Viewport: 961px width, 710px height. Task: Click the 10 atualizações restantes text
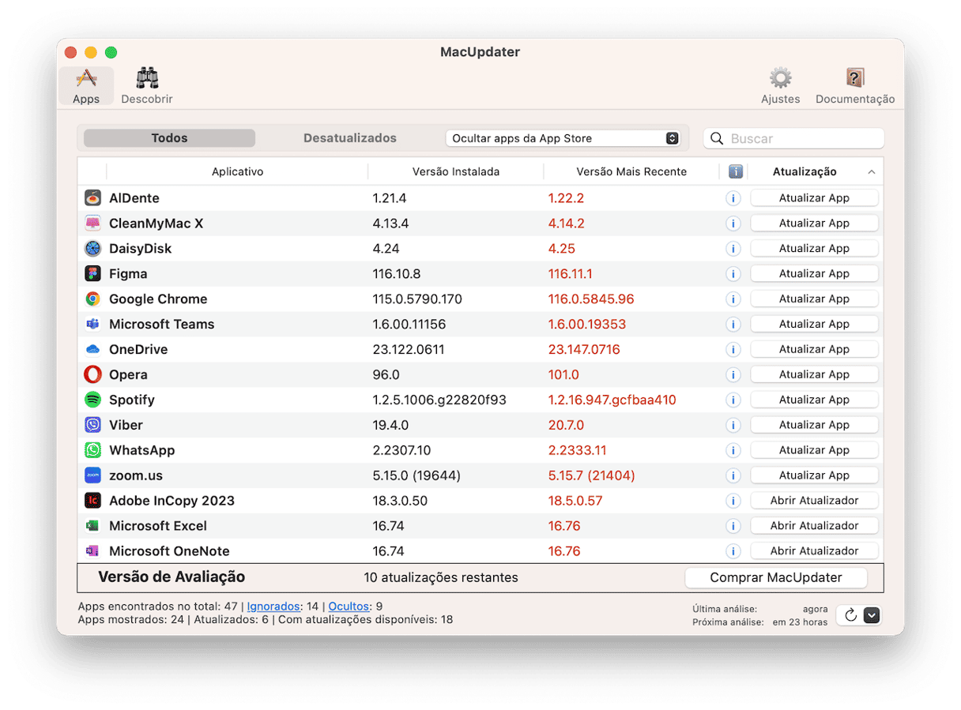(441, 578)
